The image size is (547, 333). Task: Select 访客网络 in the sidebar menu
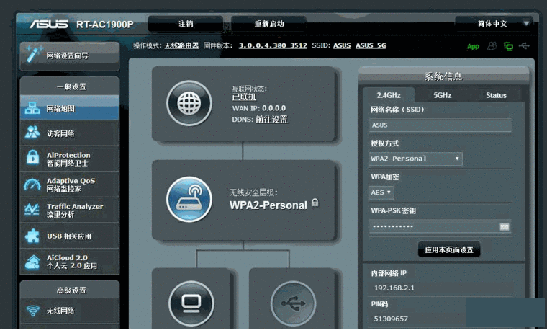70,133
